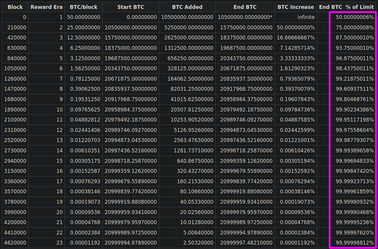Select % of Limit value 99.99961859%
The height and width of the screenshot is (249, 378).
(x=347, y=191)
